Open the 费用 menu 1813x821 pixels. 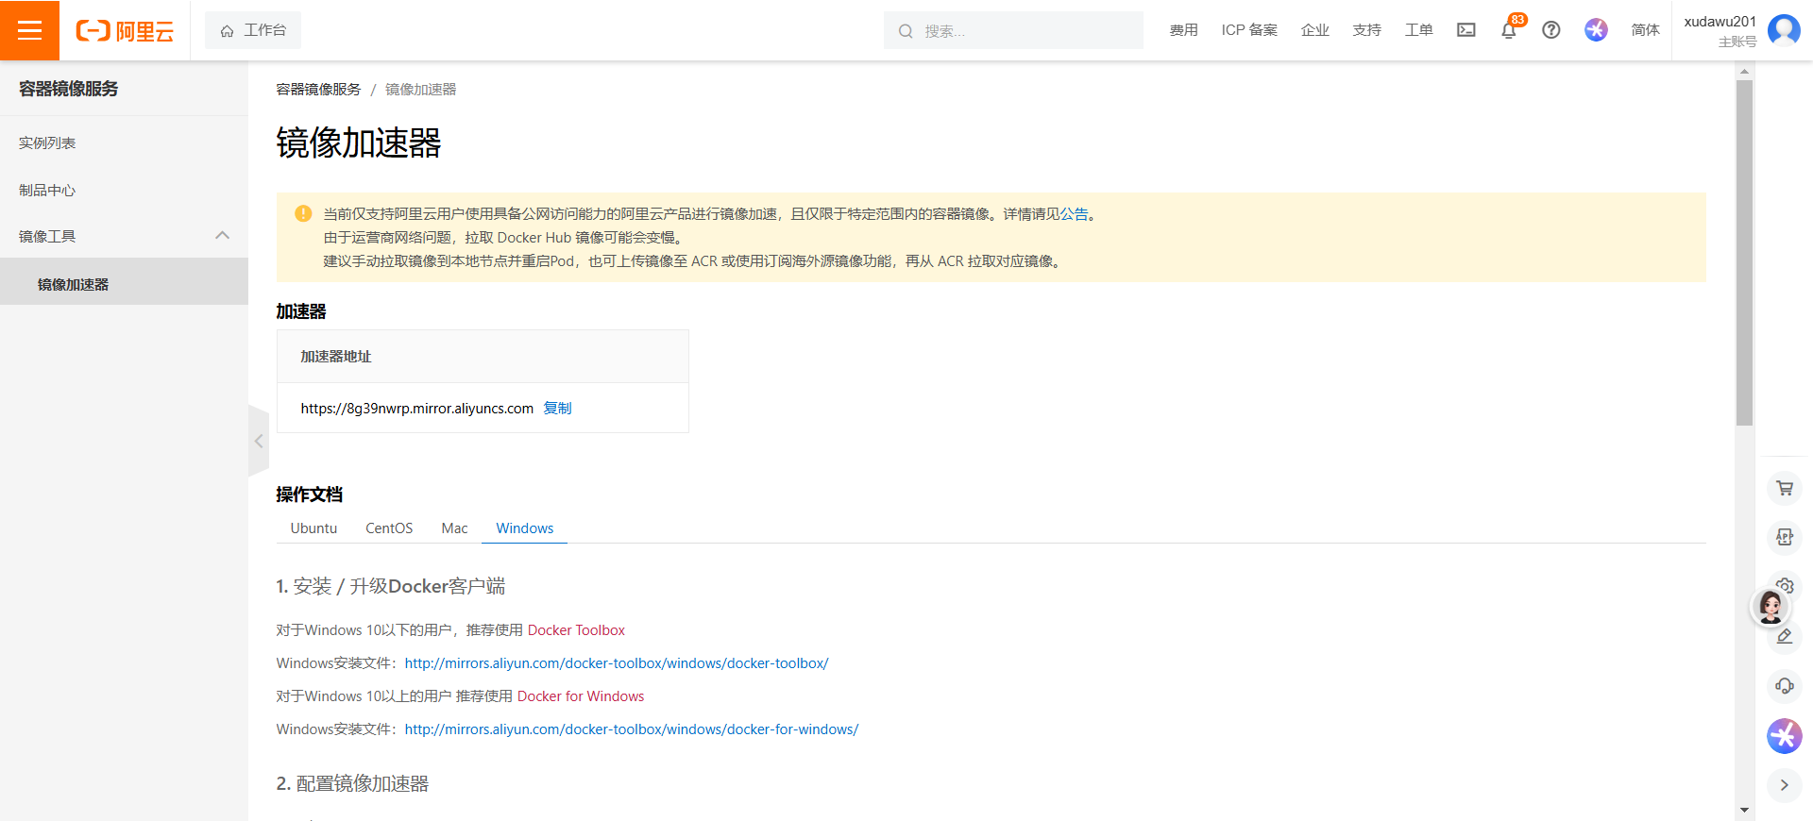coord(1183,30)
